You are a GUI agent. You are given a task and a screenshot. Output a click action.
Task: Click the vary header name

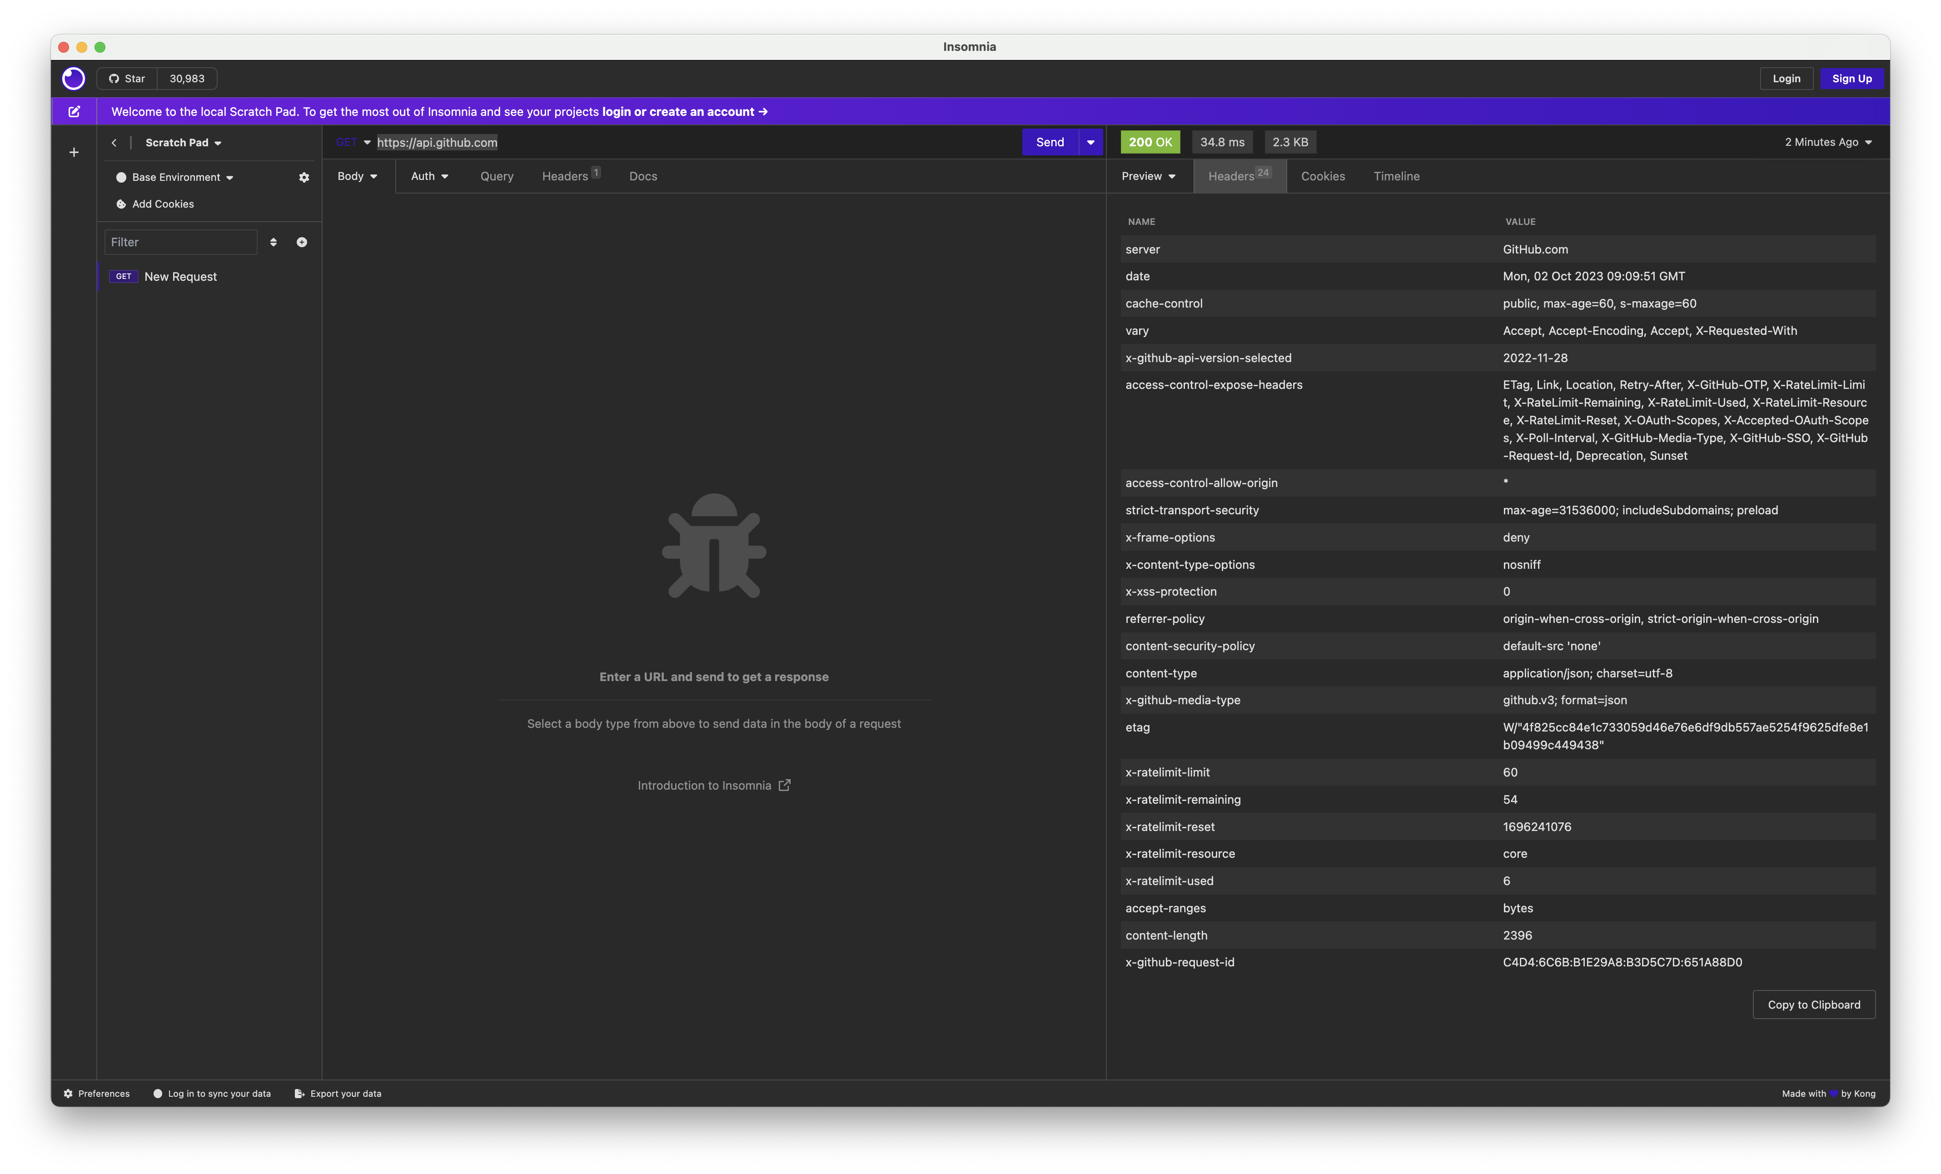click(x=1137, y=331)
